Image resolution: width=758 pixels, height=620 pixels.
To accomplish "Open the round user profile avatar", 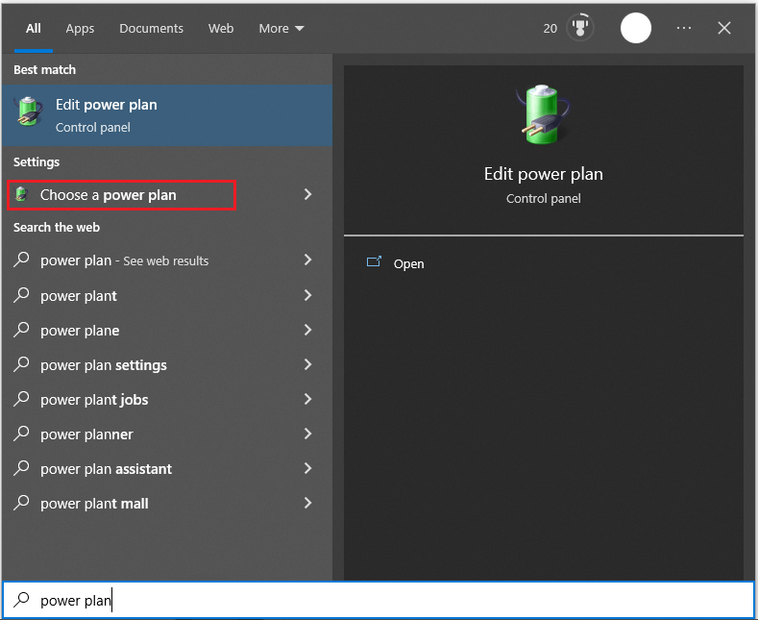I will tap(636, 28).
